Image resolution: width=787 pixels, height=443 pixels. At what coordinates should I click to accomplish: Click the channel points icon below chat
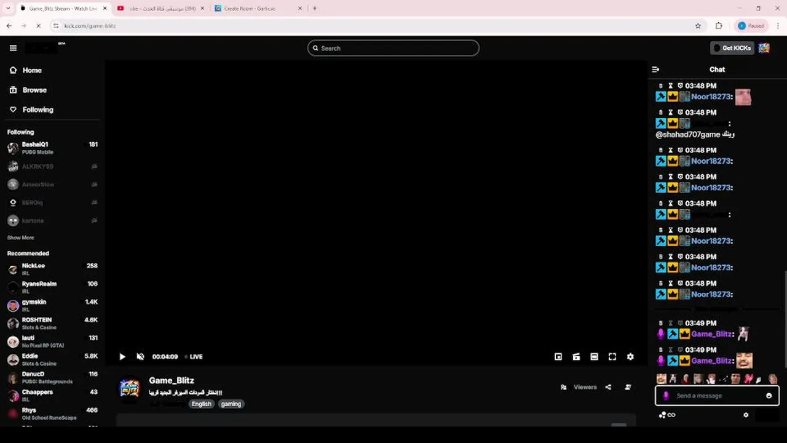coord(662,415)
